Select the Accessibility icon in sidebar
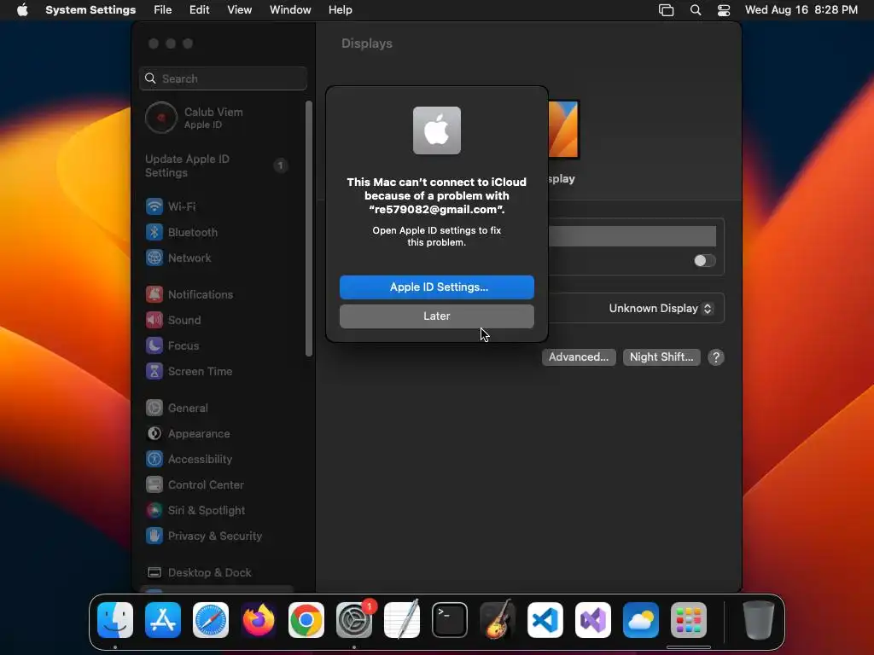 tap(154, 460)
